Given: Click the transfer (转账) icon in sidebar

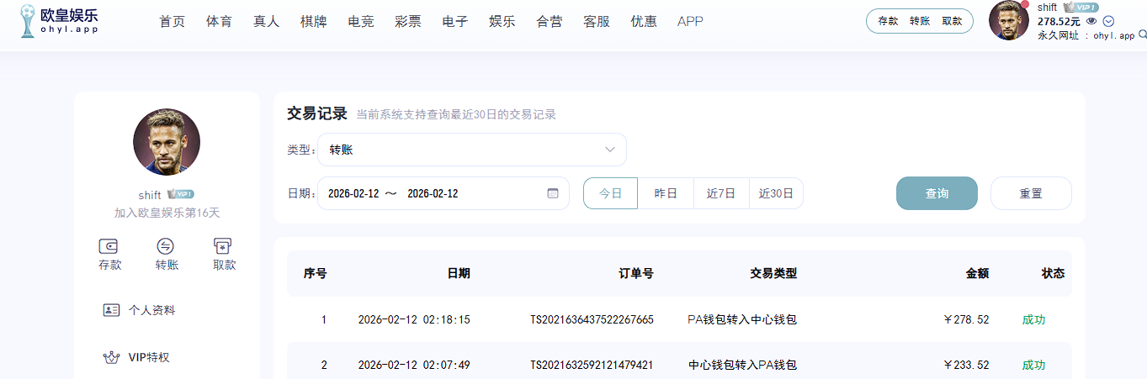Looking at the screenshot, I should click(x=166, y=246).
